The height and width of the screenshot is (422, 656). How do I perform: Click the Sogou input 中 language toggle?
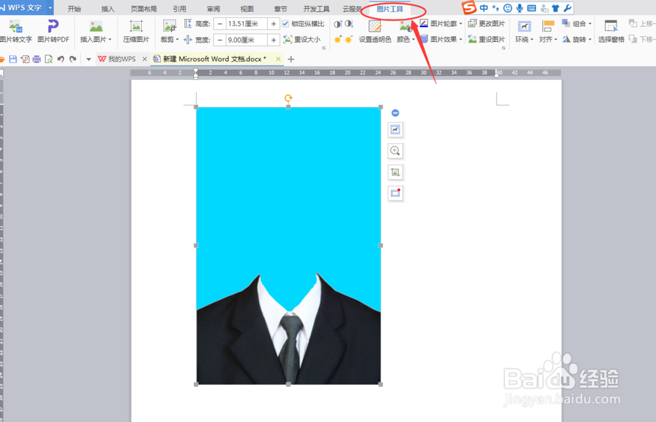click(x=483, y=8)
